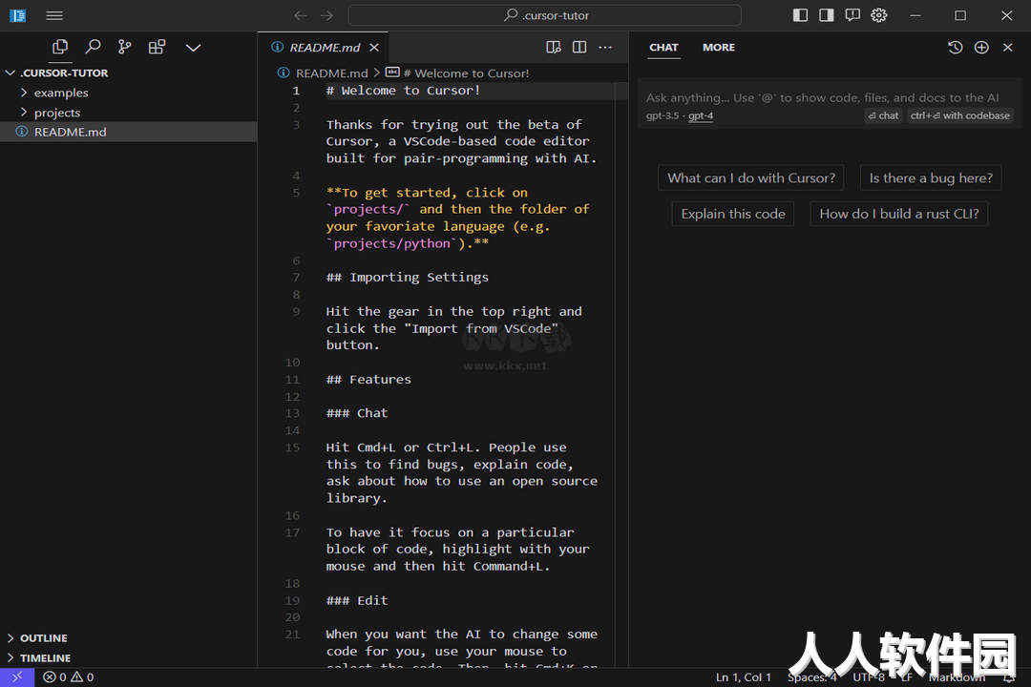Focus the Ask anything chat input

(822, 98)
